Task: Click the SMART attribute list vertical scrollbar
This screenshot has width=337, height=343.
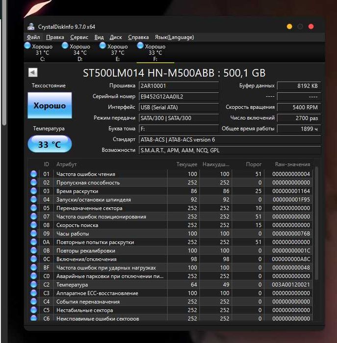Action: (x=316, y=223)
